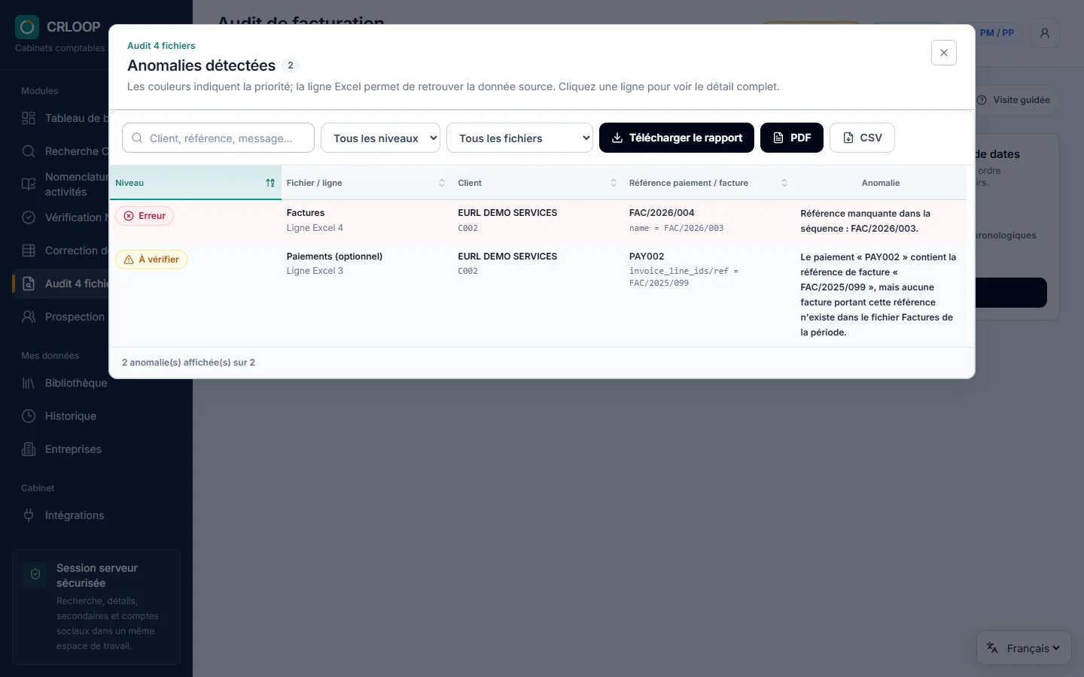Select Audit 4 fichiers sidebar icon

[29, 284]
